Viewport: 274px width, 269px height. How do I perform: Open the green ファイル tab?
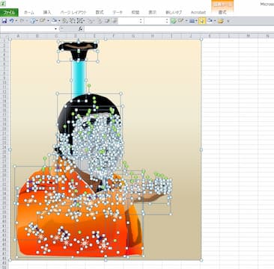(9, 12)
